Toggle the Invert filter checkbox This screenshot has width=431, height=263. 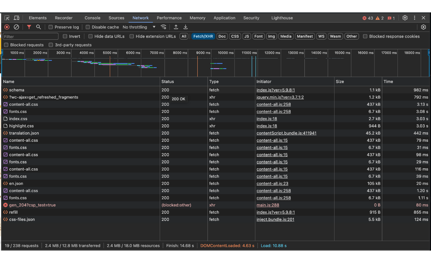(x=65, y=36)
